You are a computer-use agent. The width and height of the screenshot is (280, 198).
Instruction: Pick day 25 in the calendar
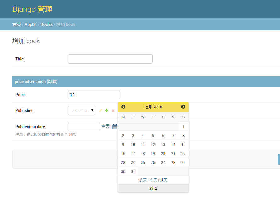click(x=143, y=162)
